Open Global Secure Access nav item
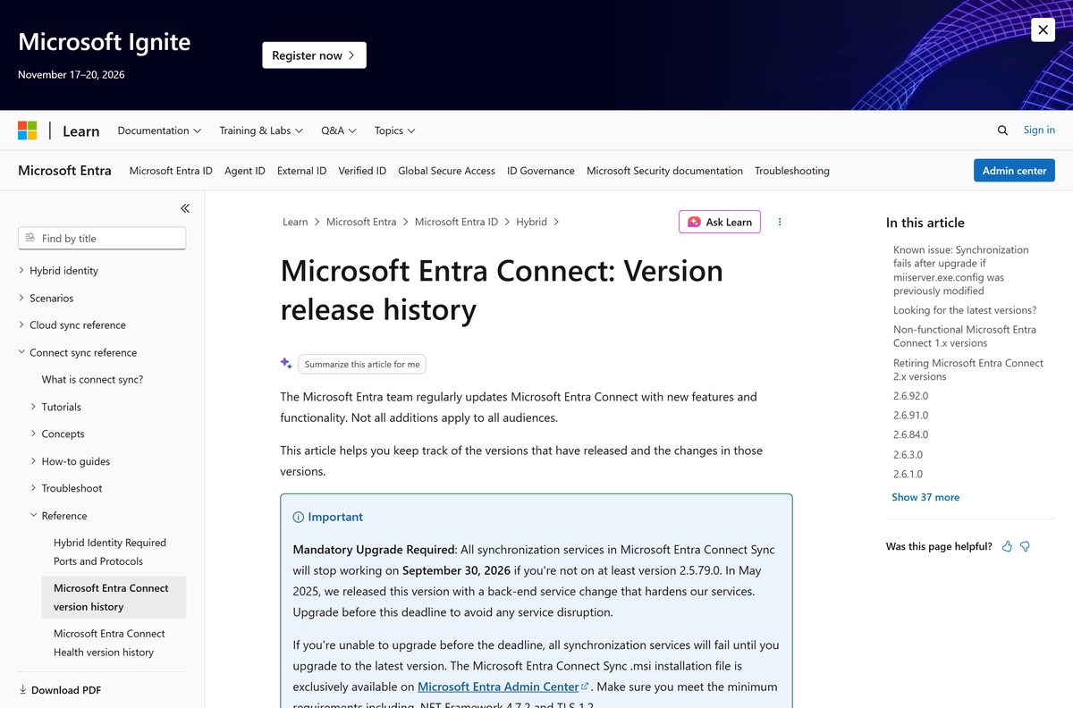The height and width of the screenshot is (708, 1073). [446, 171]
